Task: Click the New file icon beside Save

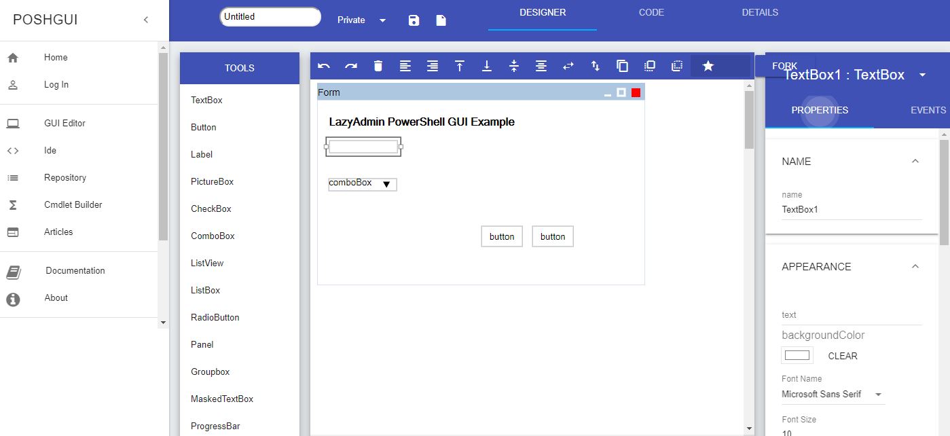Action: click(441, 20)
